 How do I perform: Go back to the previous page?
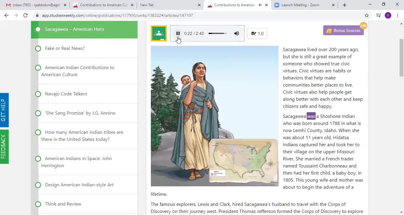(x=7, y=16)
